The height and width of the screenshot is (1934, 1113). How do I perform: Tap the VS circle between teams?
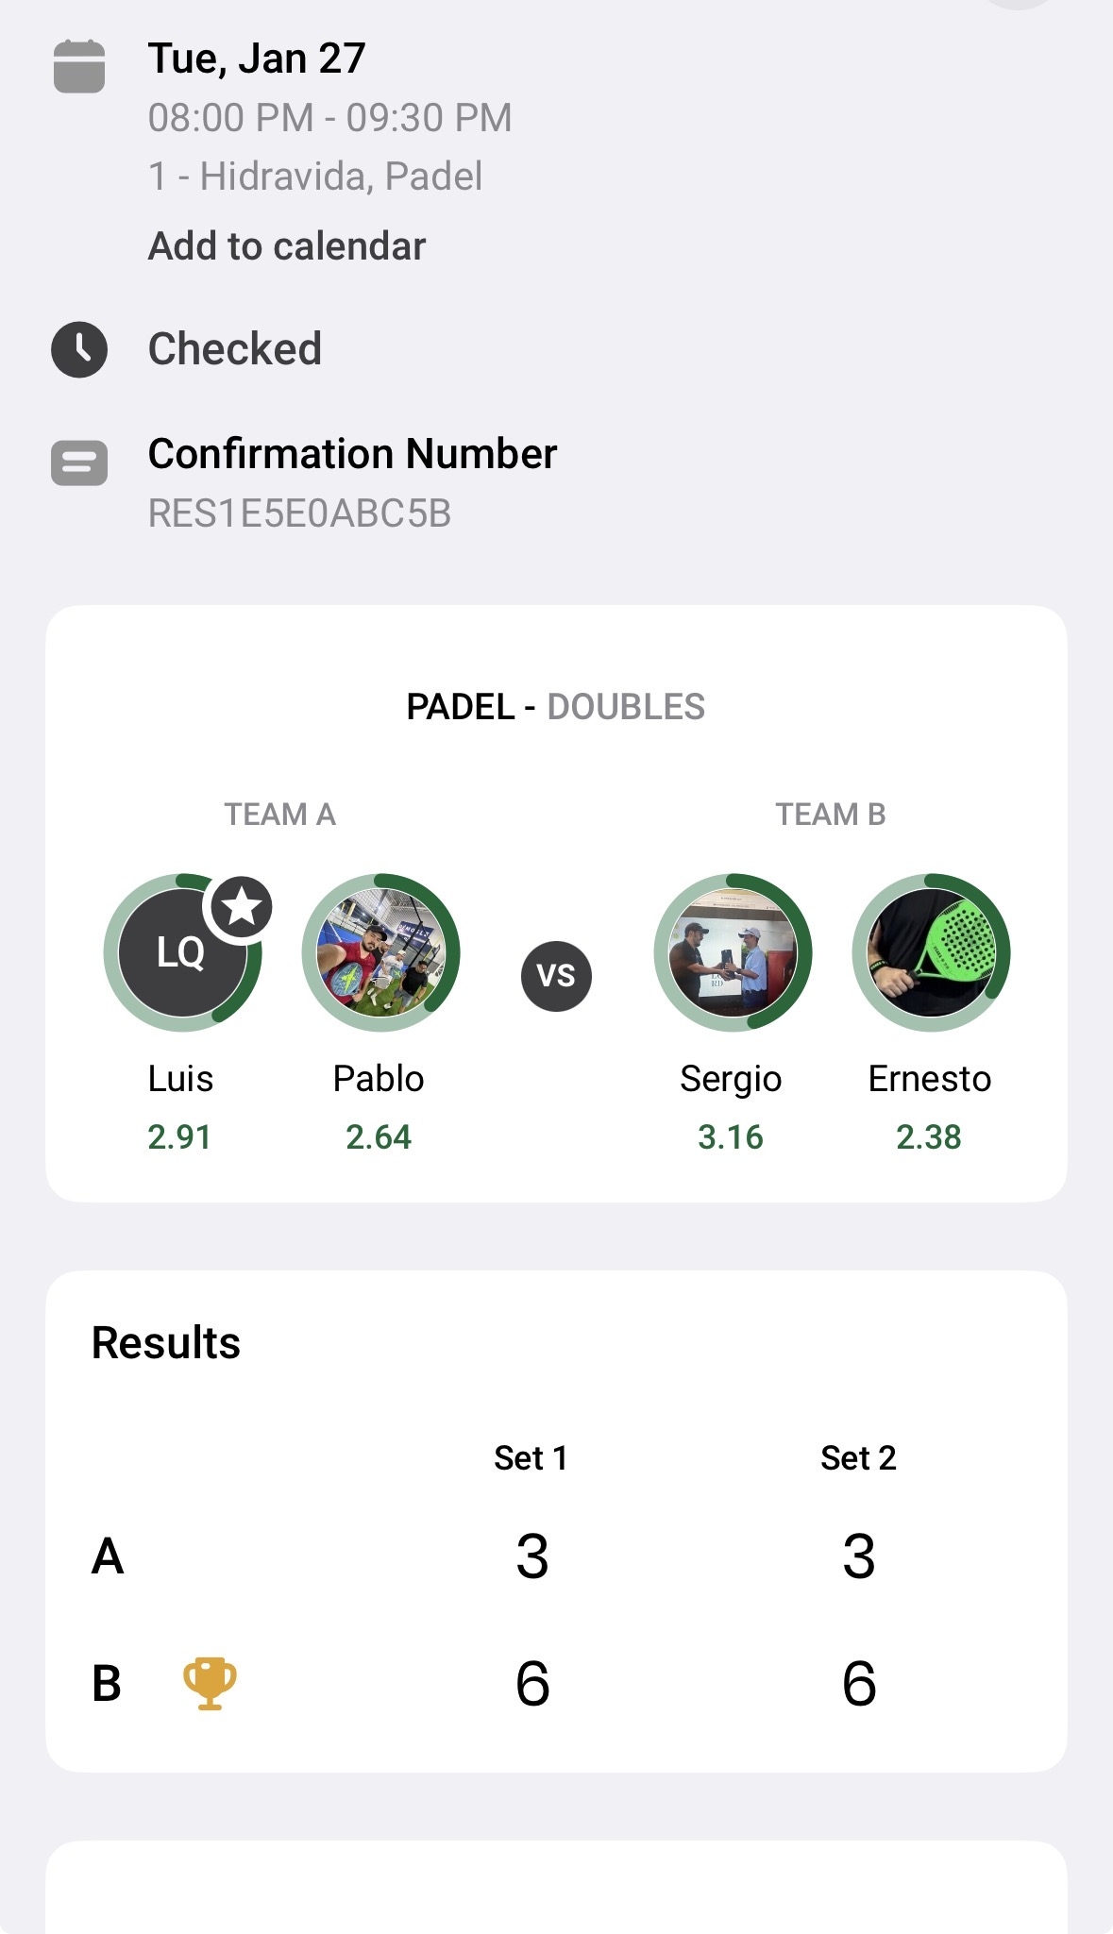556,976
